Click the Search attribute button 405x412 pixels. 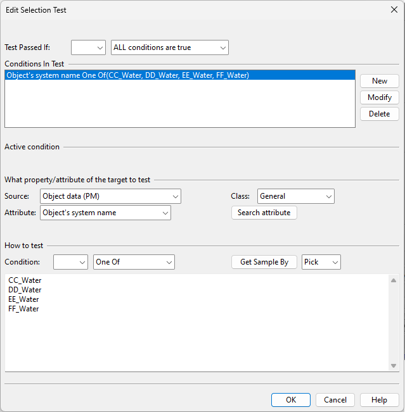coord(264,213)
